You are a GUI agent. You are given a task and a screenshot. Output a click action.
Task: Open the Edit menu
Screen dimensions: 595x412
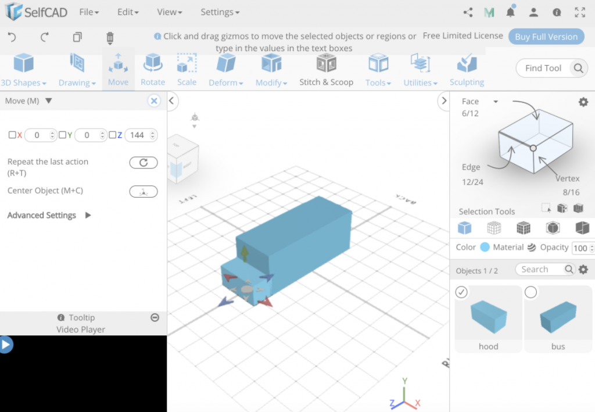point(127,12)
